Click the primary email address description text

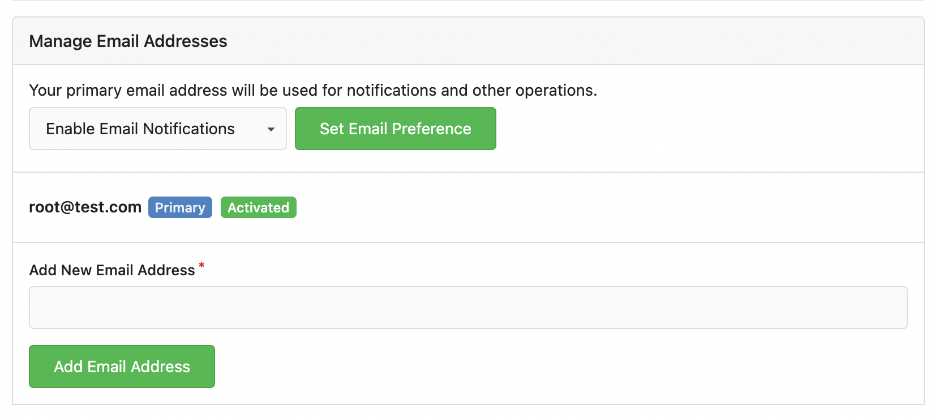tap(313, 91)
